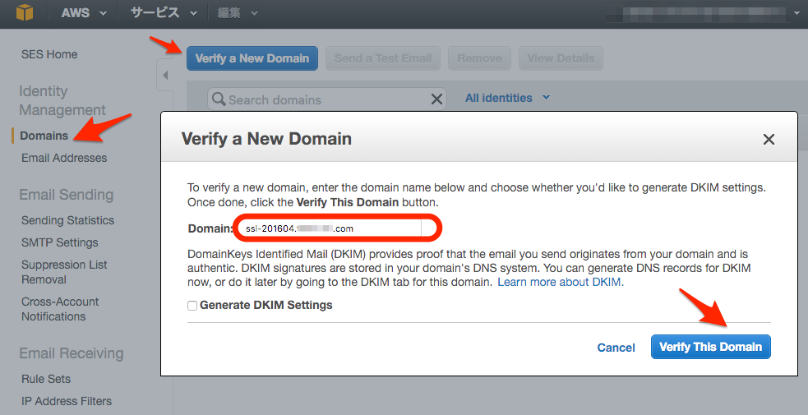This screenshot has height=415, width=808.
Task: Collapse the sidebar with the arrow handle
Action: coord(164,76)
